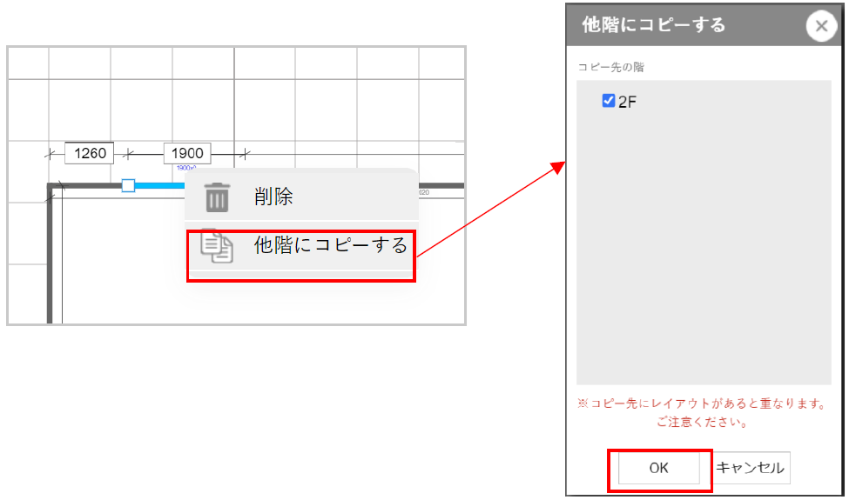This screenshot has height=500, width=849.
Task: Click the vertical dark gray left wall
Action: click(x=50, y=261)
